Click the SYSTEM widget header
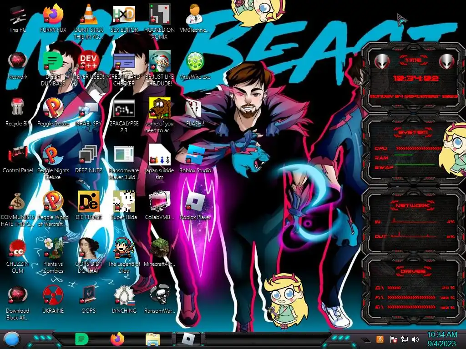This screenshot has height=349, width=466. pos(413,132)
